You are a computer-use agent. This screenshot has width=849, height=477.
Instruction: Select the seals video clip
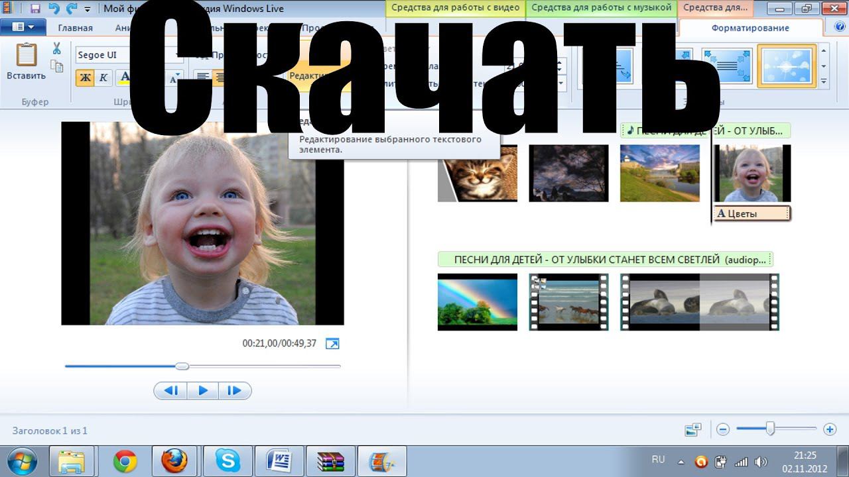(x=700, y=302)
